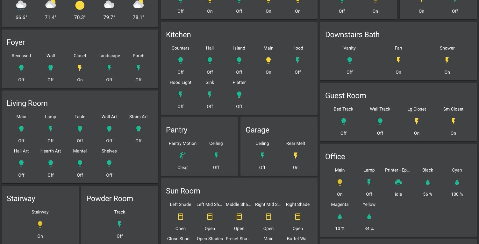Toggle the Guest Room Lg Closet switch
This screenshot has height=244, width=479.
pos(417,121)
